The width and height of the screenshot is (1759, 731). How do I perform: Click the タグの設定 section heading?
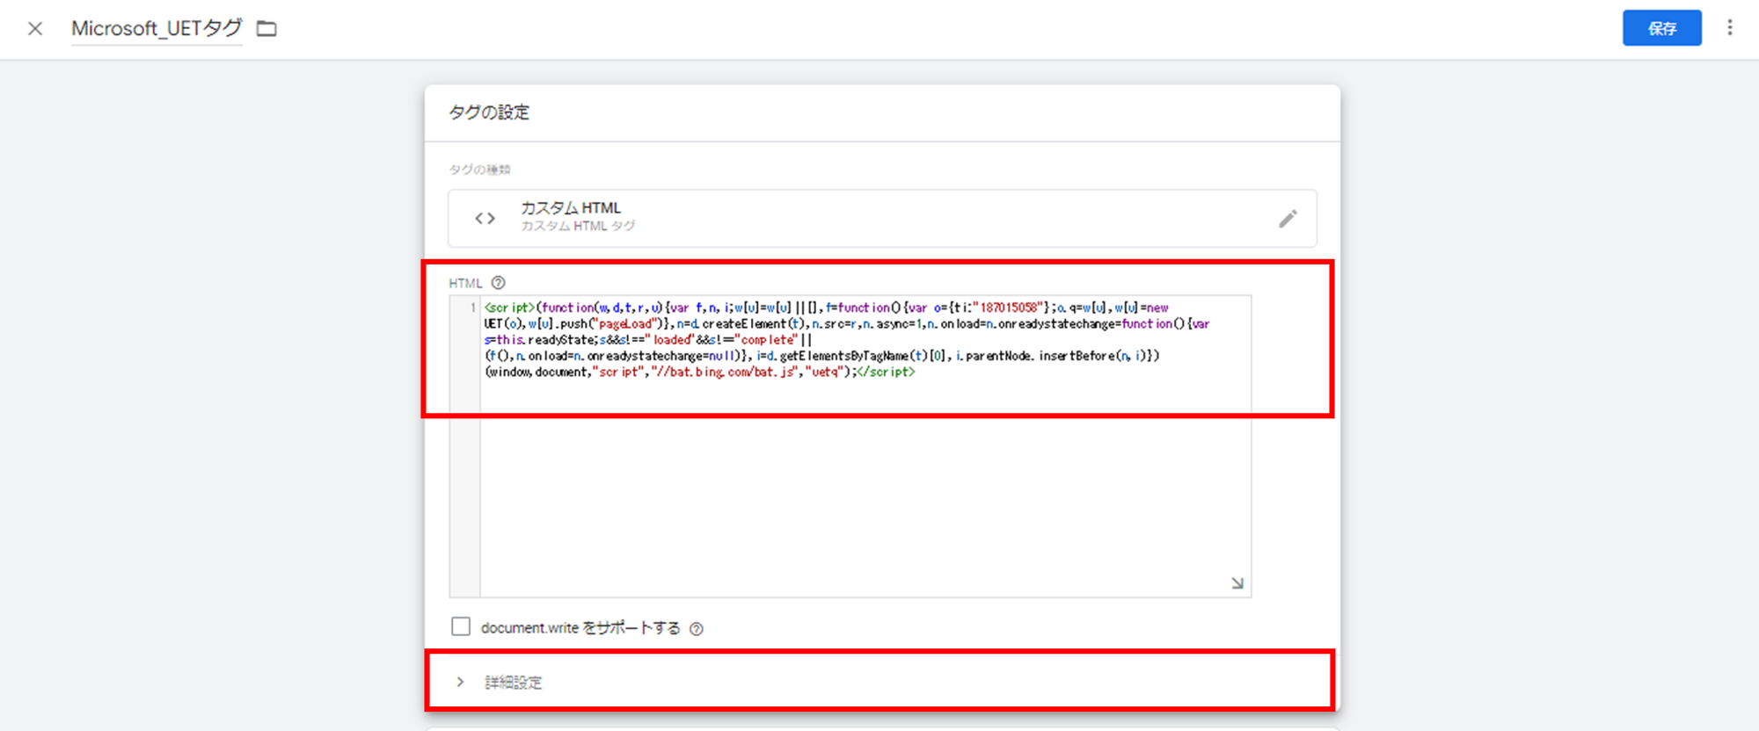(489, 112)
